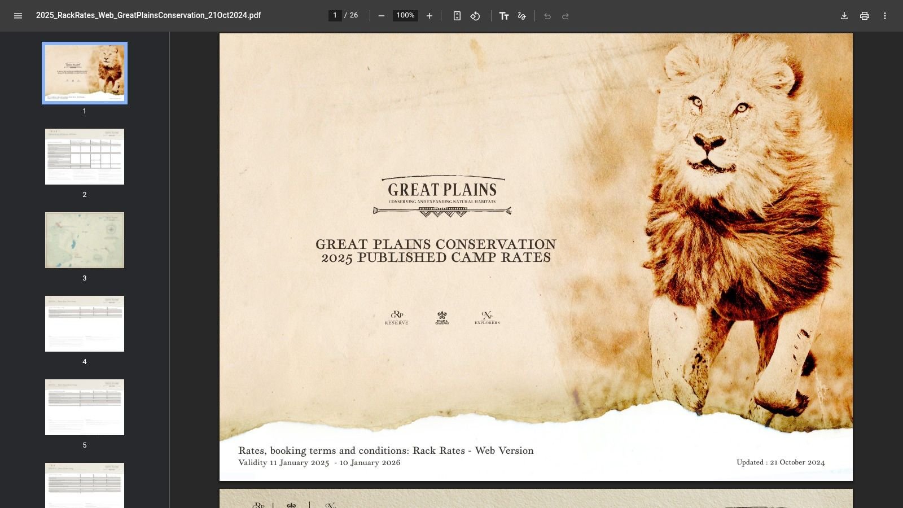
Task: Click 'Updated : 21 October 2024' text
Action: tap(781, 462)
